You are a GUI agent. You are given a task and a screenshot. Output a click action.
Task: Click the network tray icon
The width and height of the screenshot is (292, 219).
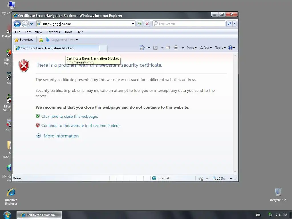tap(270, 215)
